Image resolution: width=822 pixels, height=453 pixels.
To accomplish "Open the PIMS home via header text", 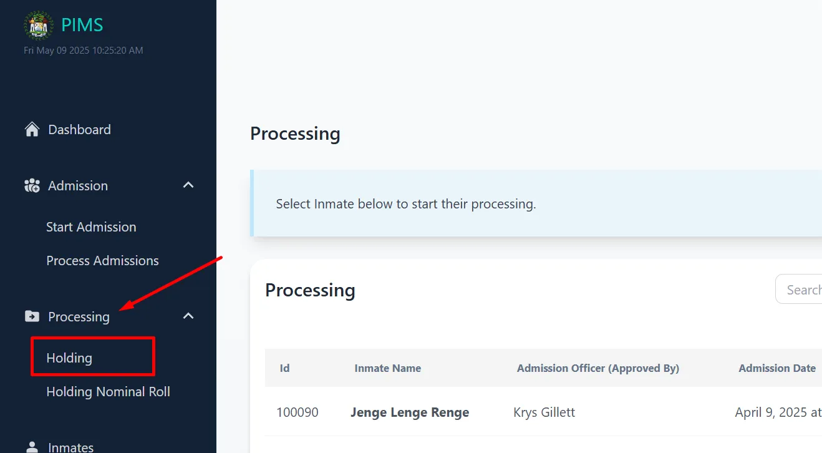I will pos(82,24).
